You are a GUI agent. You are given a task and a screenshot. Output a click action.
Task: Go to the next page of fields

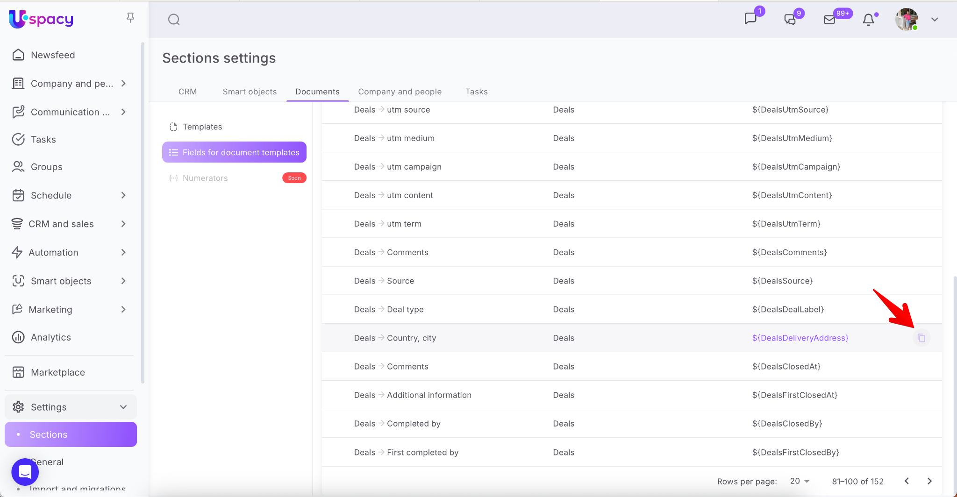[929, 481]
